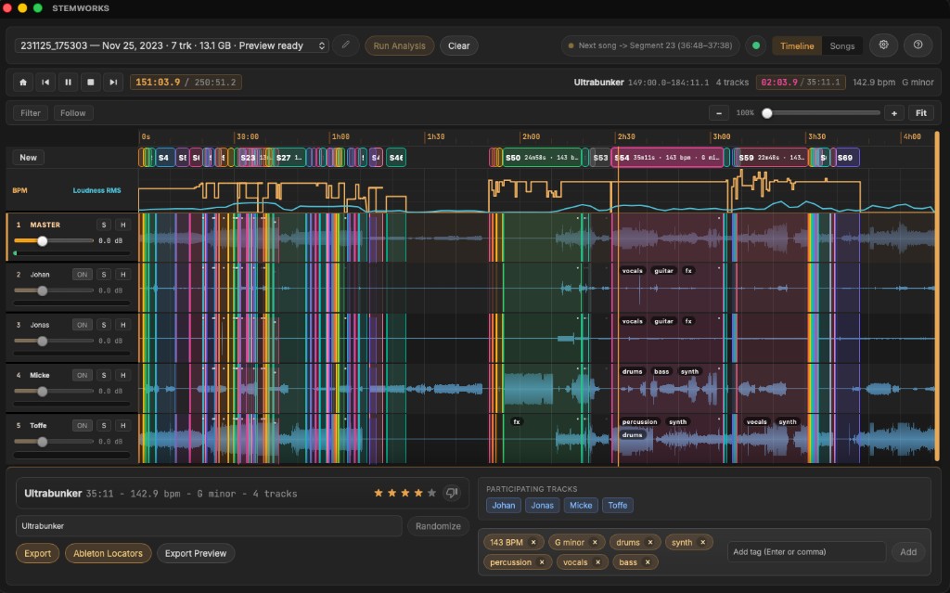This screenshot has width=950, height=593.
Task: Select segment S50 marker
Action: coord(542,158)
